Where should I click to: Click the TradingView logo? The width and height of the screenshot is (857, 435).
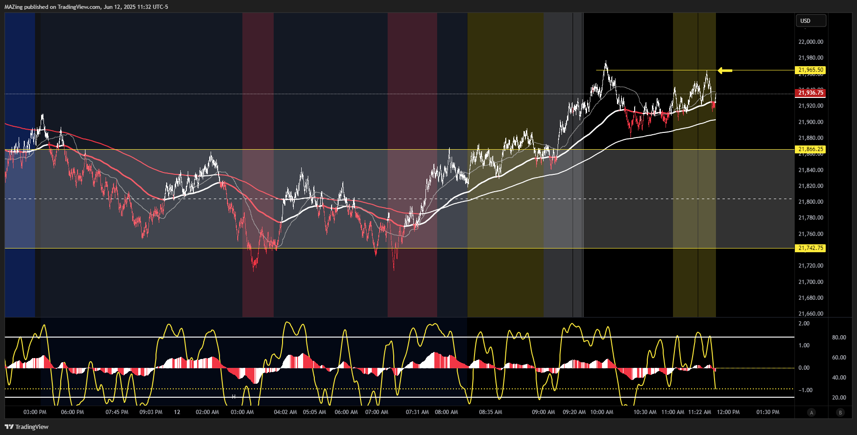[x=27, y=427]
